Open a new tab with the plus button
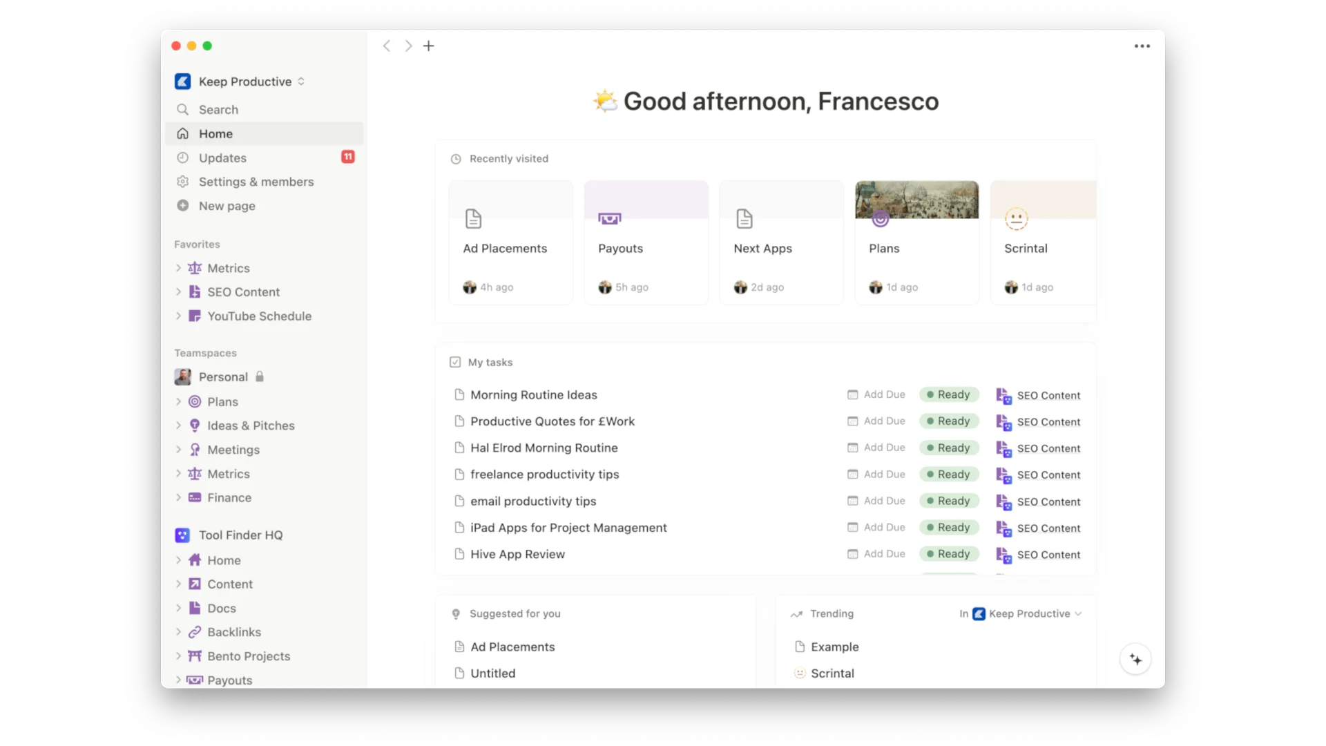 429,46
